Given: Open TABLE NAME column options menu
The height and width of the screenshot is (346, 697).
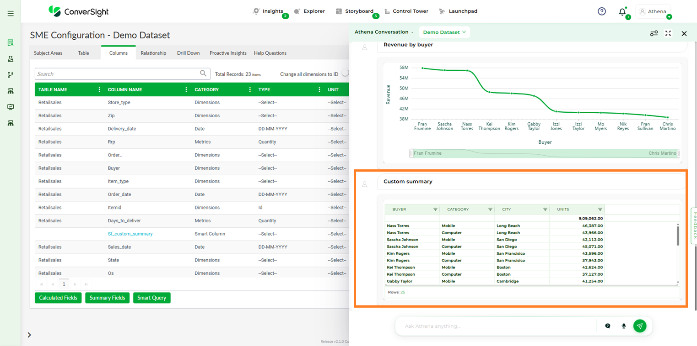Looking at the screenshot, I should point(99,89).
